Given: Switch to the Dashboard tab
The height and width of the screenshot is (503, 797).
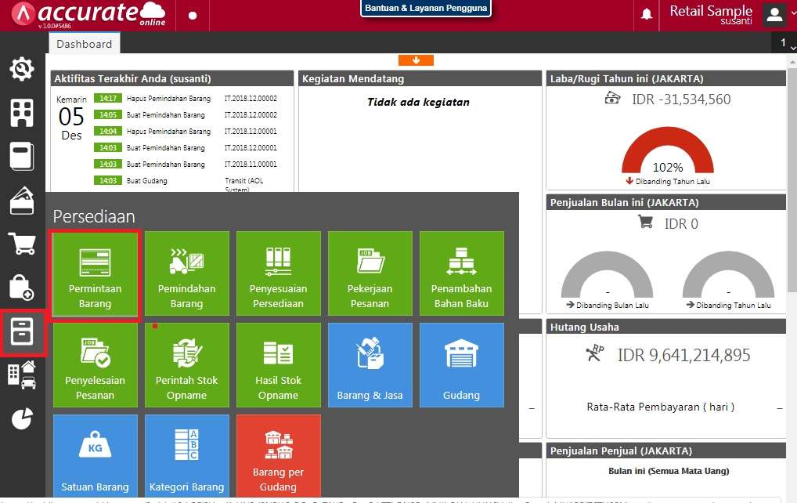Looking at the screenshot, I should click(85, 44).
